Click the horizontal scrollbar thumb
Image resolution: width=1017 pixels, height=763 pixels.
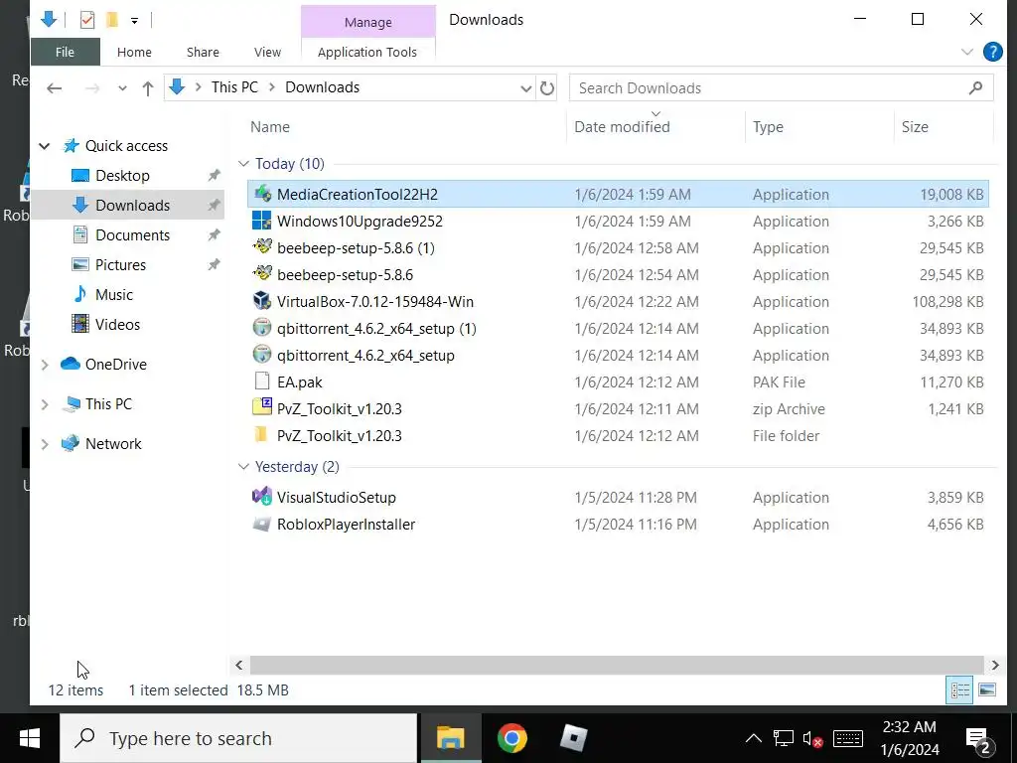point(617,665)
